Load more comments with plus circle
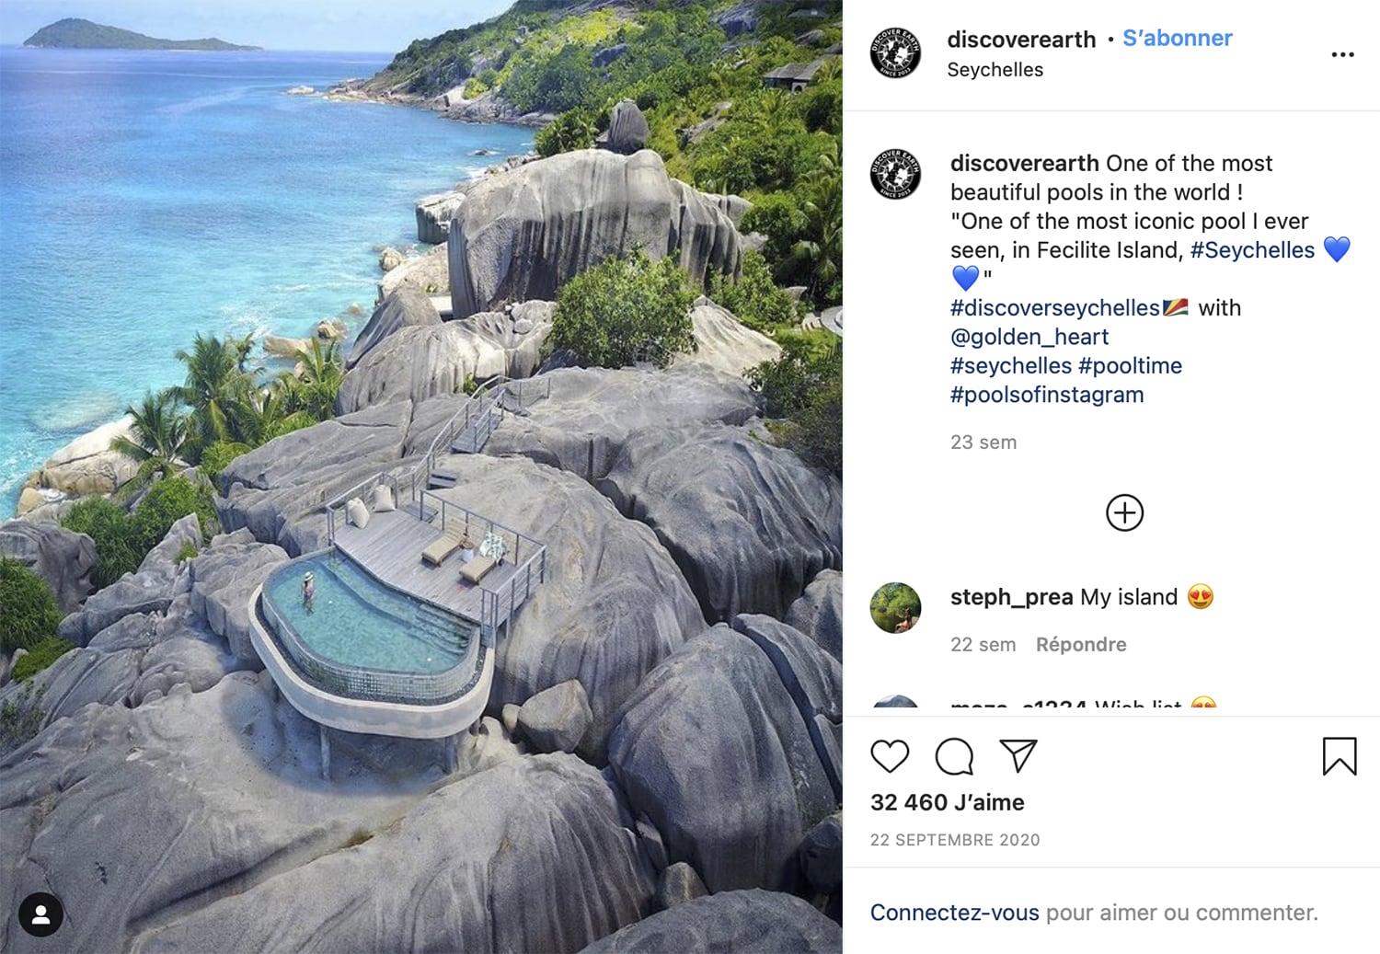 point(1124,512)
